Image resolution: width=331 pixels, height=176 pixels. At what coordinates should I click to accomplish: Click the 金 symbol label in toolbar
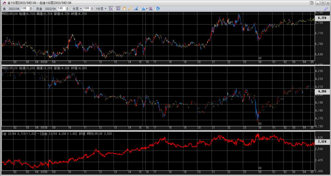4,8
